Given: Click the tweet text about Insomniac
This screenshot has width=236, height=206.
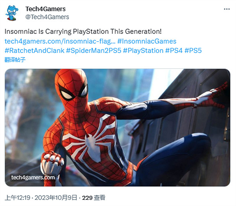Looking at the screenshot, I should coord(83,31).
